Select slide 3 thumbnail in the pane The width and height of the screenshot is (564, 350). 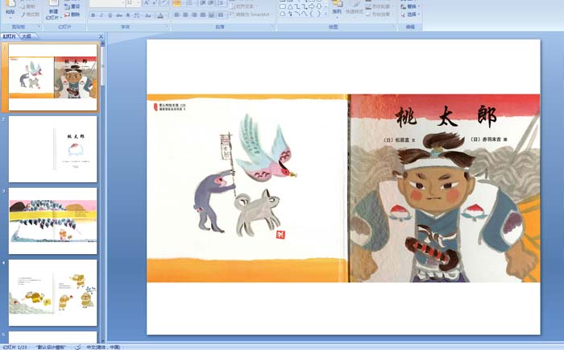(x=53, y=221)
